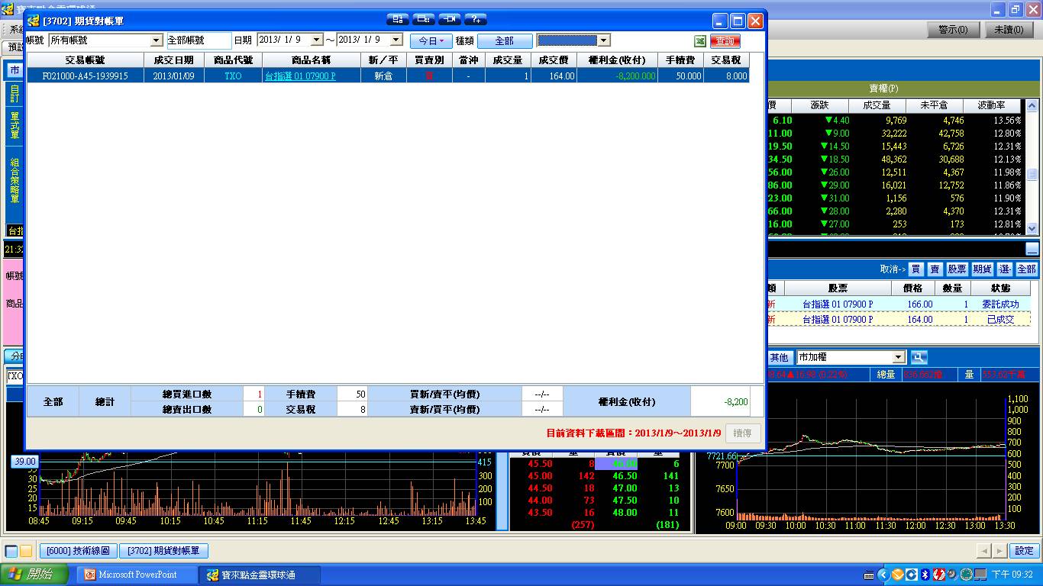Click the 已成交 order status cell
Viewport: 1043px width, 586px height.
tap(1000, 320)
